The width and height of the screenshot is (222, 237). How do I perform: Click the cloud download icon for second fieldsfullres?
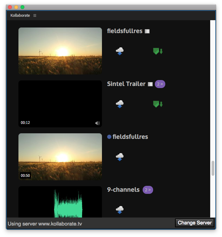(120, 157)
